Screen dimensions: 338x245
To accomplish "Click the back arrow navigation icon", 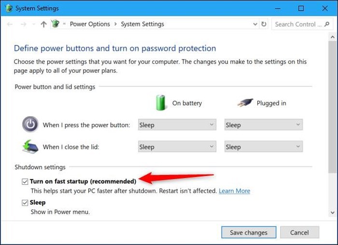I will (10, 24).
